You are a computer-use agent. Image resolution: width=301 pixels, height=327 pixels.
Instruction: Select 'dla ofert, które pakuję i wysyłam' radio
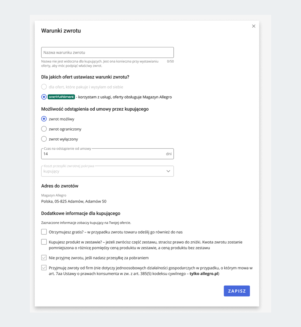(44, 87)
